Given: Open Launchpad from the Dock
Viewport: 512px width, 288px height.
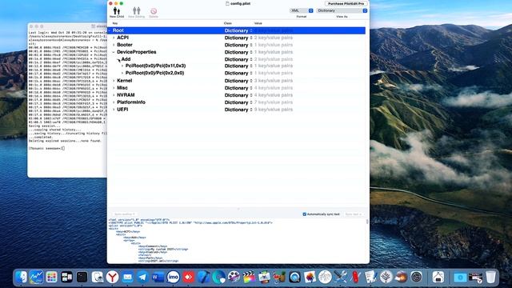Looking at the screenshot, I should pyautogui.click(x=51, y=278).
